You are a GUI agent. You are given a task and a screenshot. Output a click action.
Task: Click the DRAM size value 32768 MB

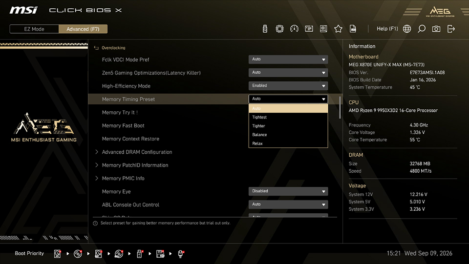tap(420, 163)
